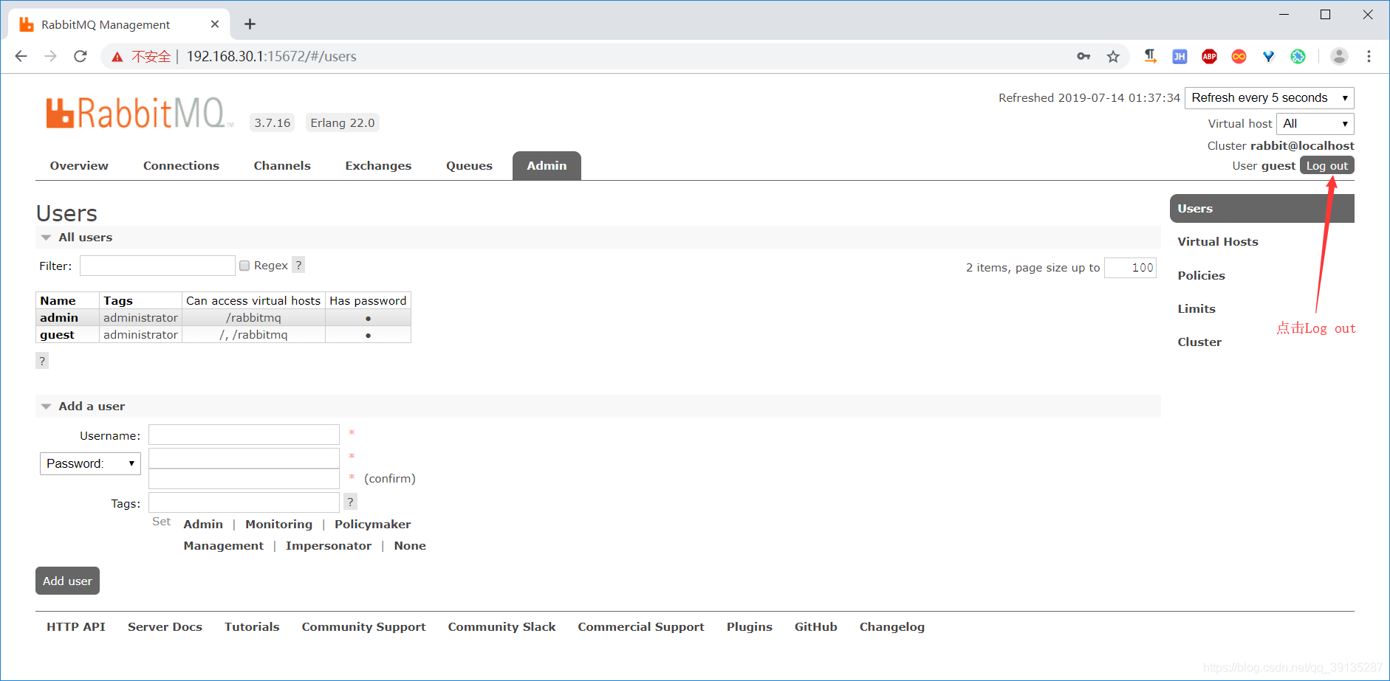
Task: Switch to the Connections tab
Action: click(181, 166)
